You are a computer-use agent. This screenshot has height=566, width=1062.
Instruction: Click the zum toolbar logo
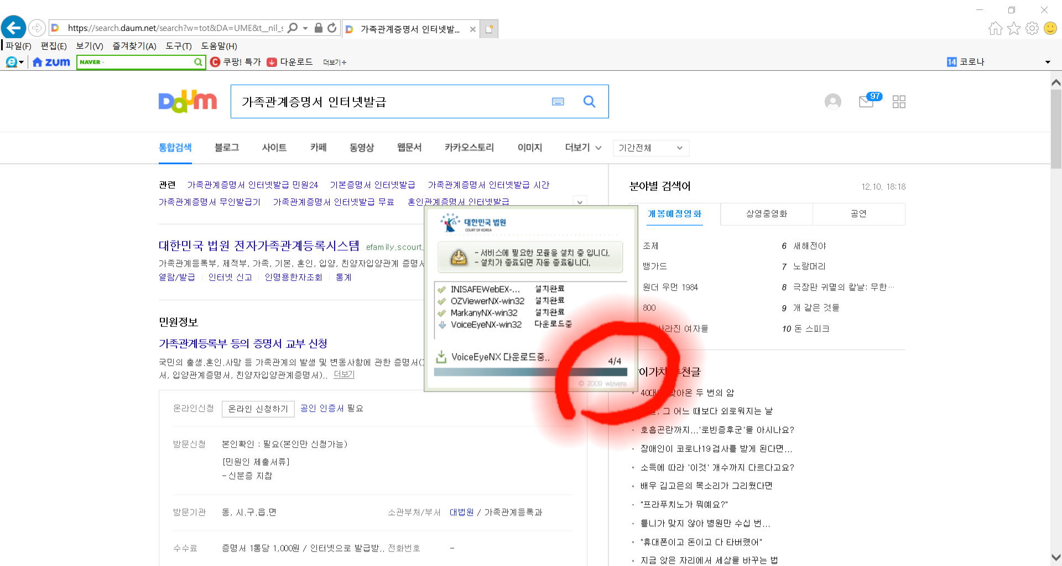51,62
